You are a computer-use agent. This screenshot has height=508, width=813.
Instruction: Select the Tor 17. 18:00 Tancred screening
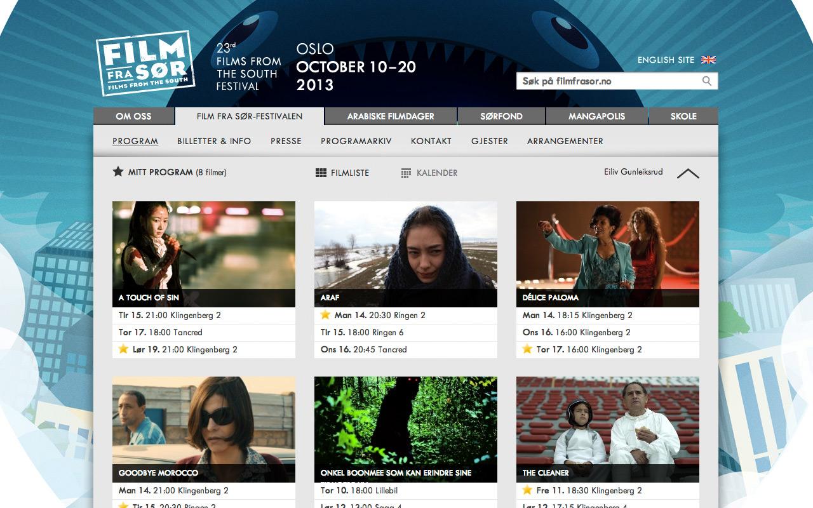pyautogui.click(x=204, y=332)
